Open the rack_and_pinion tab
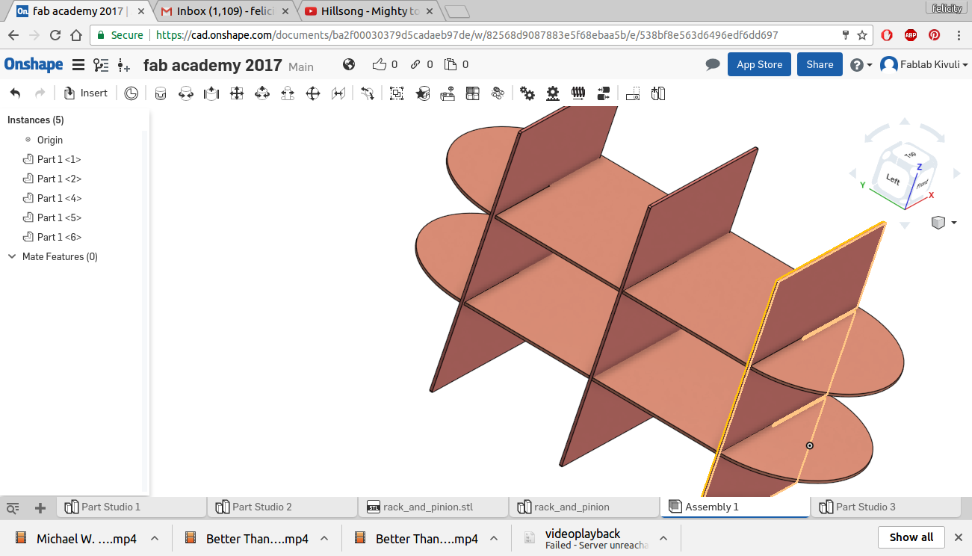This screenshot has width=972, height=556. (x=584, y=507)
